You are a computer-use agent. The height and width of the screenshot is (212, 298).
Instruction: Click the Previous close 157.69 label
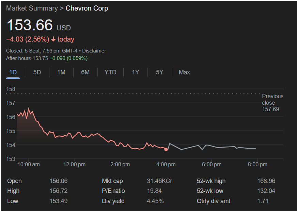coord(273,103)
